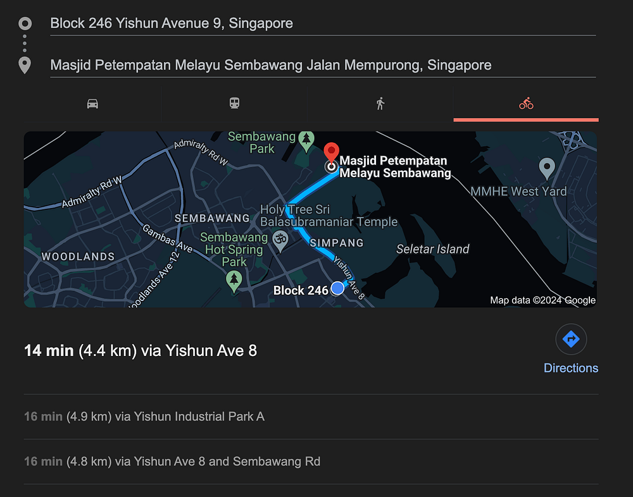Screen dimensions: 633x497
Task: Click the blue Block 246 origin dot on map
Action: click(x=337, y=288)
